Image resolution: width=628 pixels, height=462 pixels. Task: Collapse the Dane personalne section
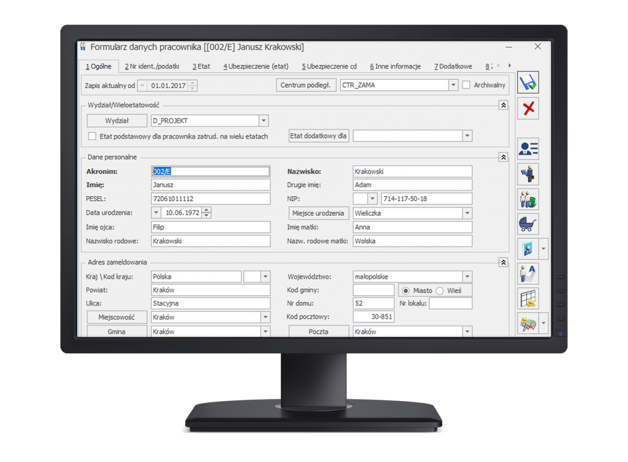(503, 157)
